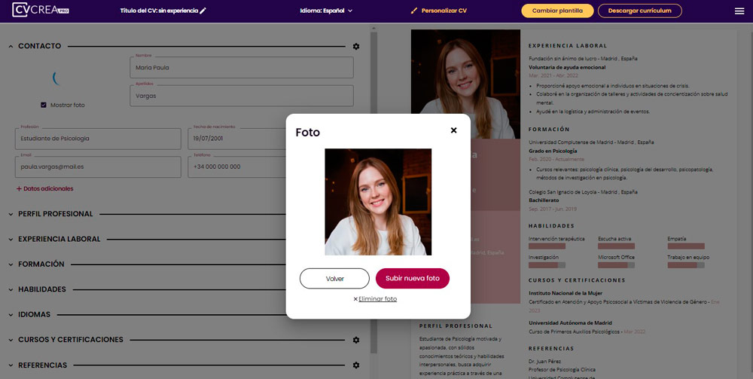Click the Microsoft Office skill bar
753x379 pixels.
[616, 265]
